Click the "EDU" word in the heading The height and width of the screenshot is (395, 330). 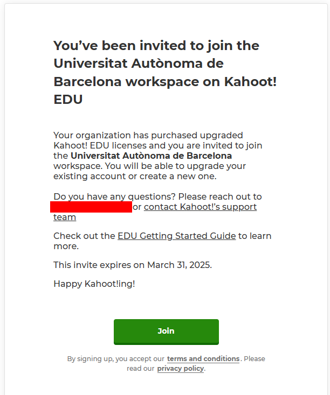(68, 100)
